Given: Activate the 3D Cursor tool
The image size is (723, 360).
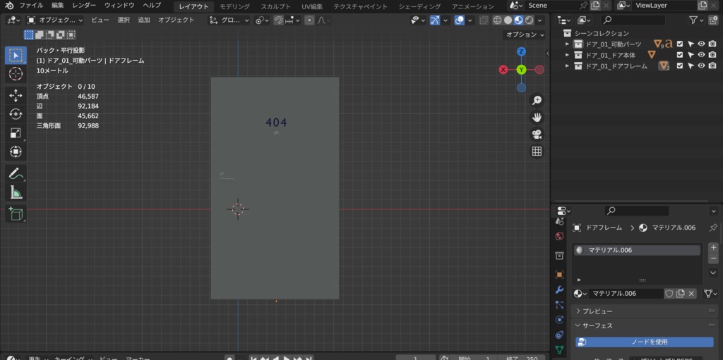Looking at the screenshot, I should tap(16, 74).
